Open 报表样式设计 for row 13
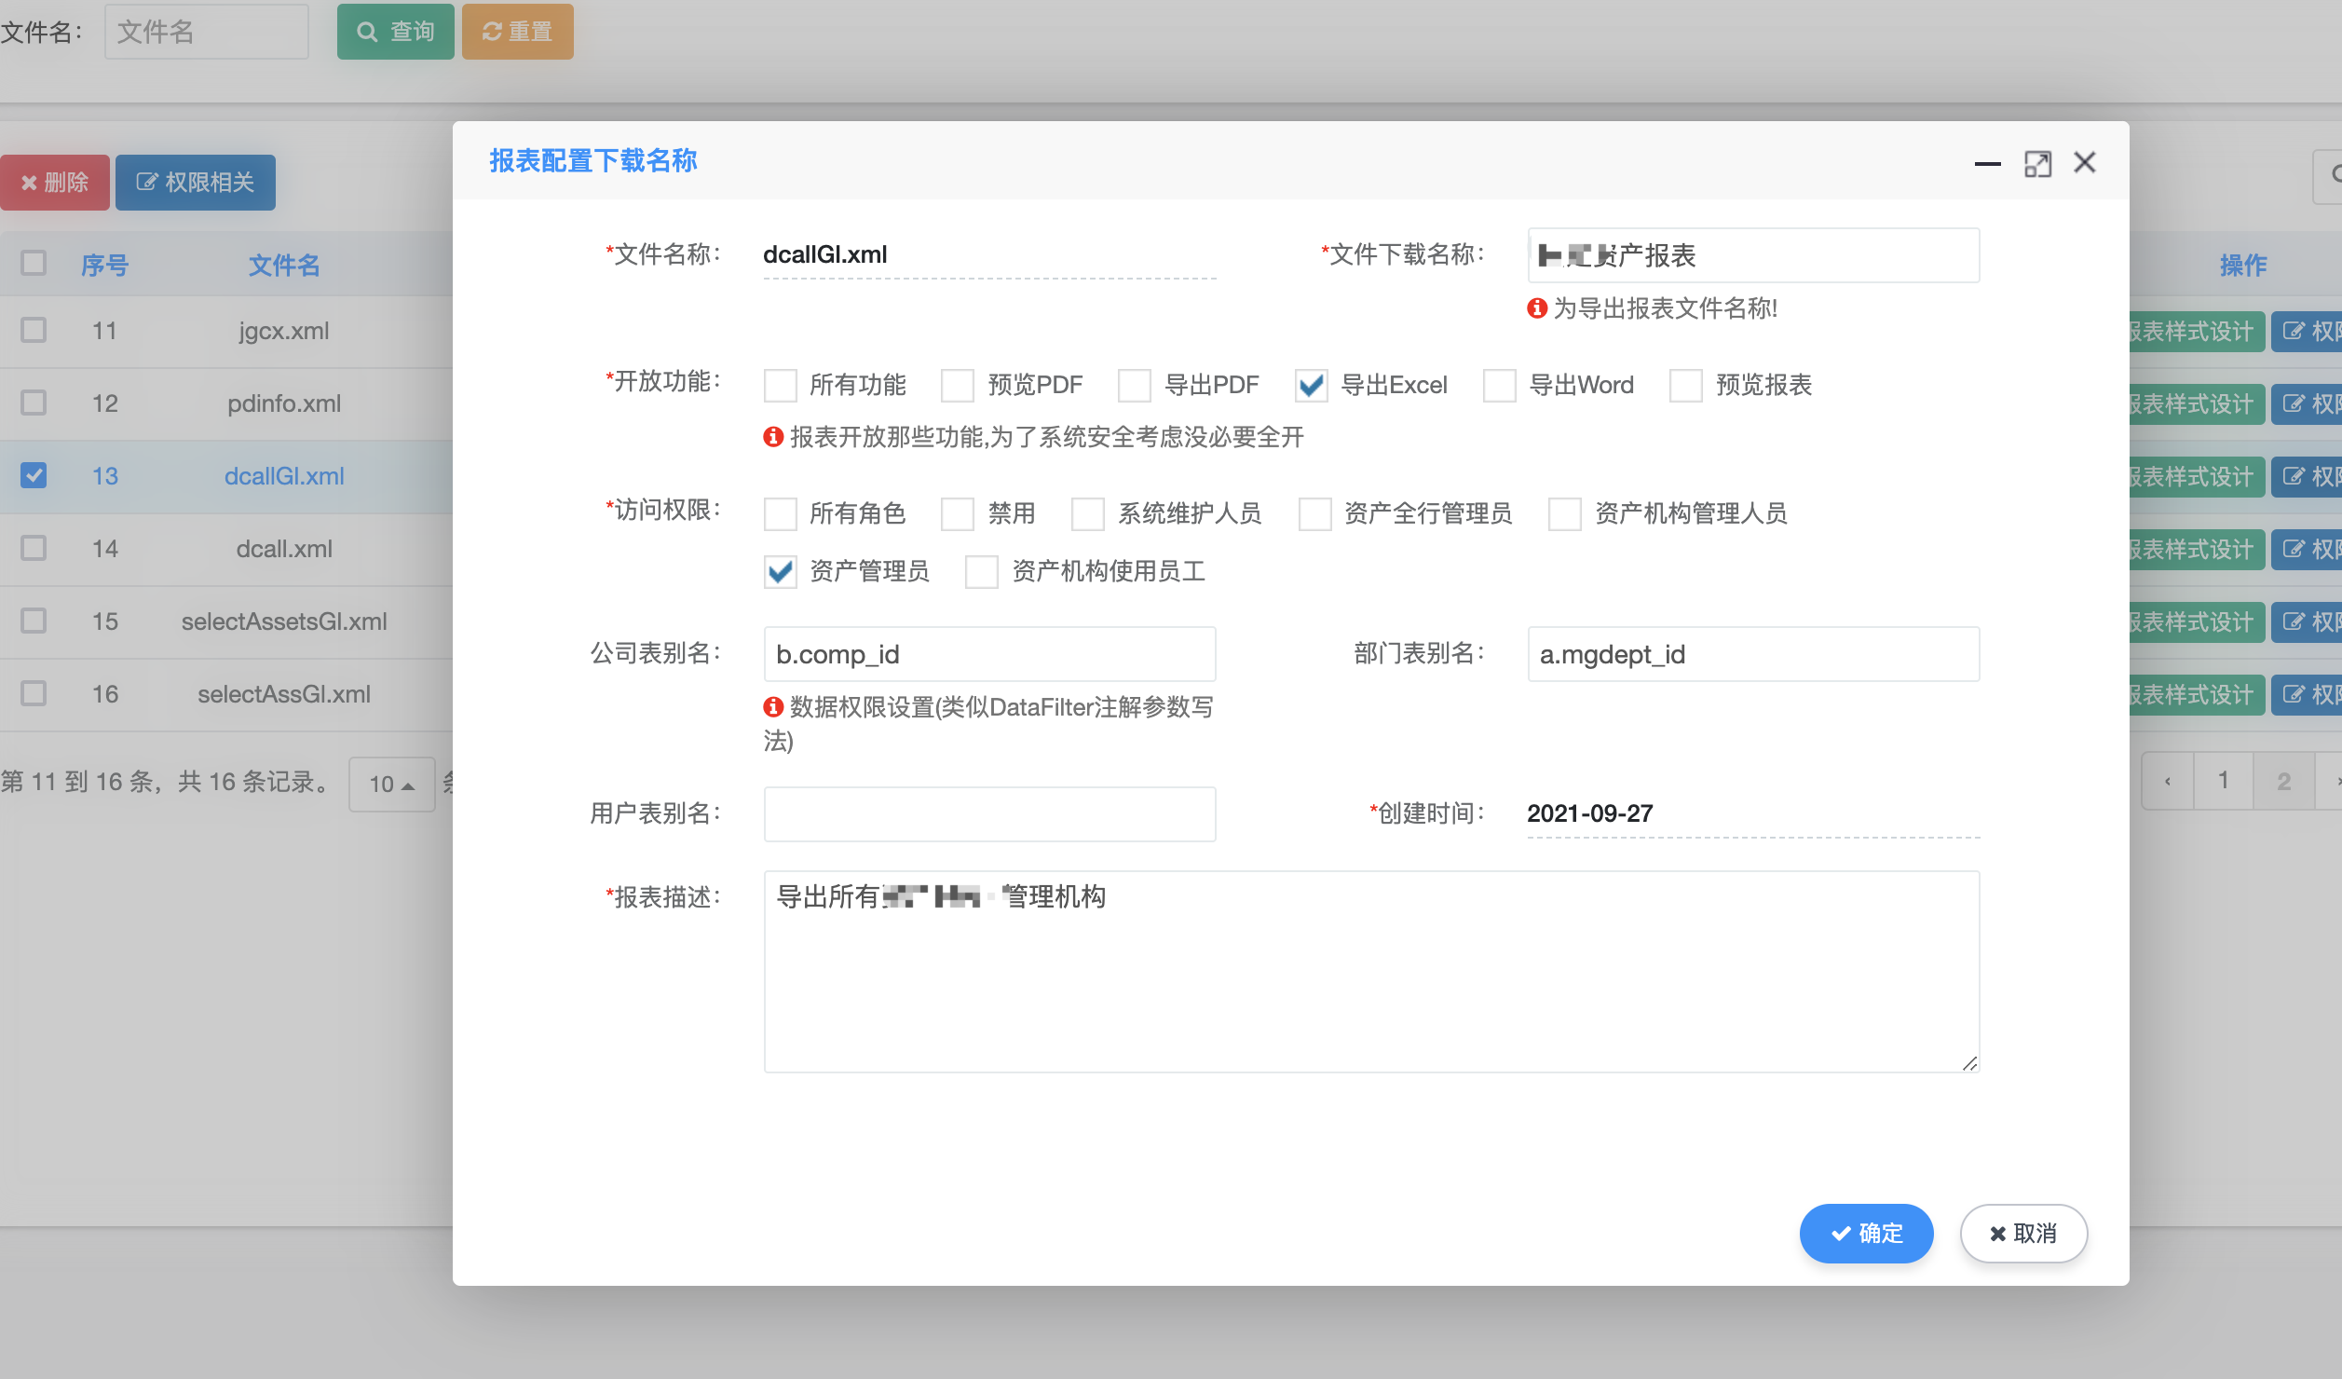Screen dimensions: 2342x1379 [x=2197, y=477]
